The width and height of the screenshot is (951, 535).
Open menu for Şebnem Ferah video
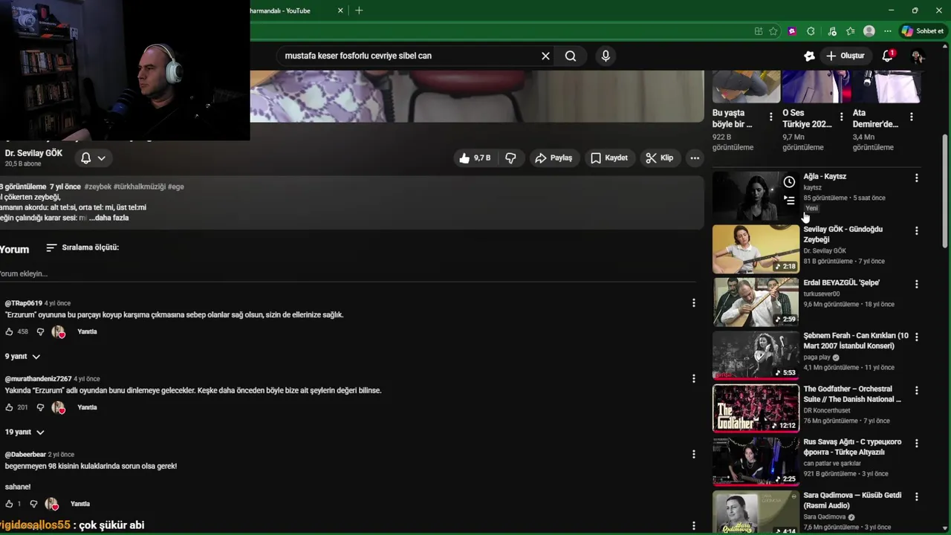pyautogui.click(x=917, y=337)
